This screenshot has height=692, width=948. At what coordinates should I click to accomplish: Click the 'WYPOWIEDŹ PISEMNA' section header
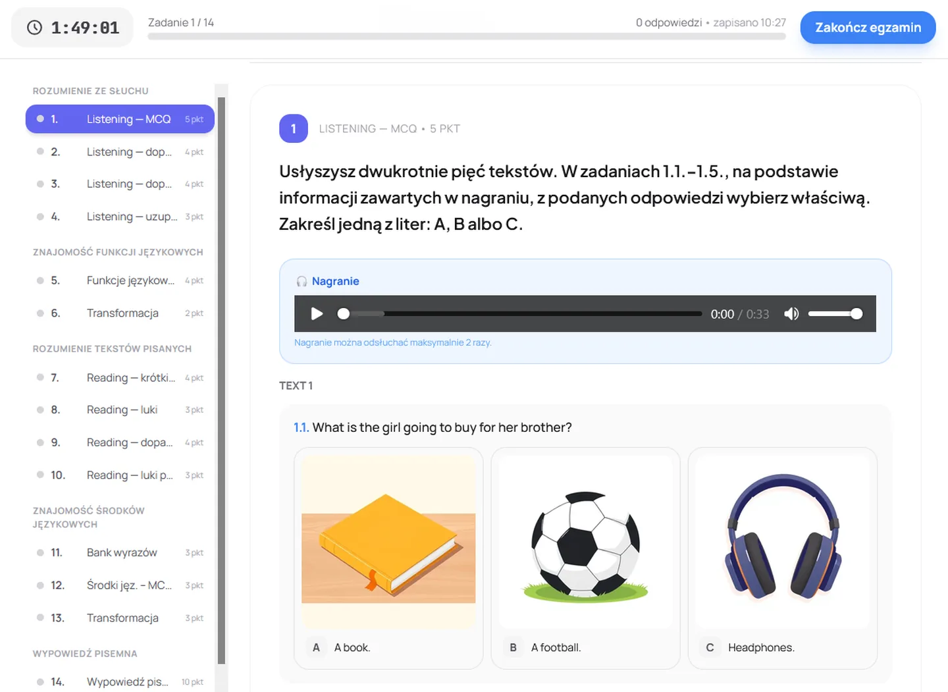pos(85,654)
